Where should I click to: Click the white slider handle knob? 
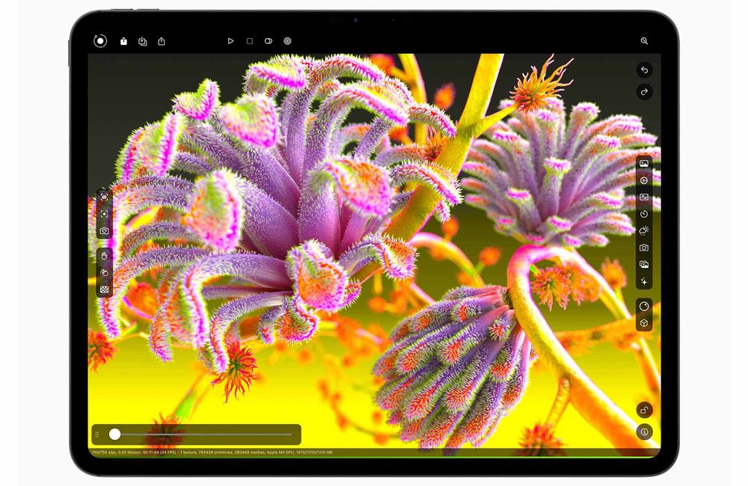coord(114,434)
